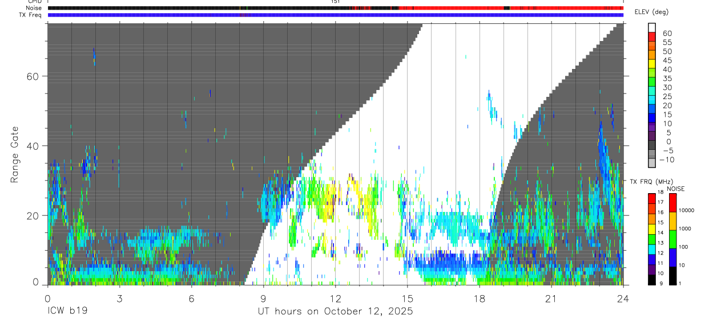This screenshot has width=701, height=323.
Task: Click the '30' tick on ELEV colorbar
Action: (667, 87)
